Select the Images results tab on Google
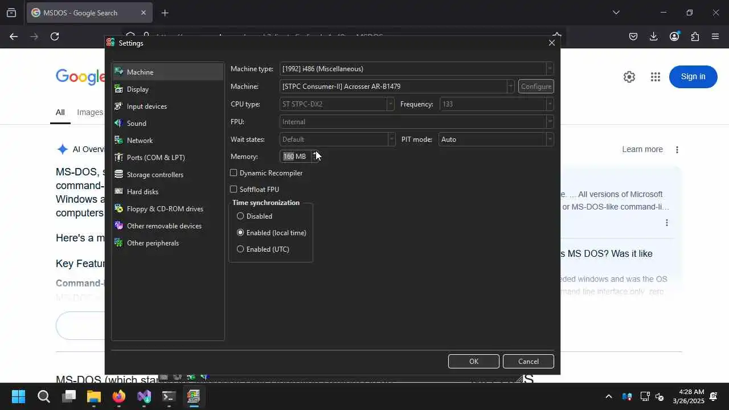The image size is (729, 410). [x=90, y=112]
